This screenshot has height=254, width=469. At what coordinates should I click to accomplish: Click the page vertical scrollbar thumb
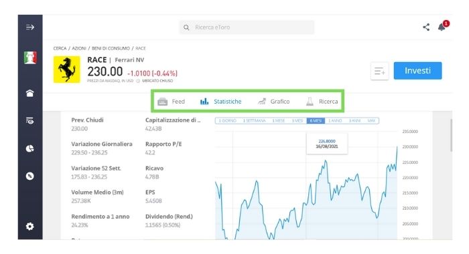point(451,135)
